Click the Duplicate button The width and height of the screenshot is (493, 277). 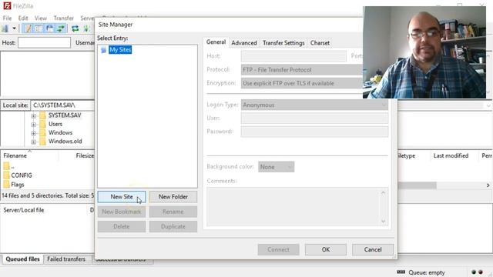coord(173,226)
